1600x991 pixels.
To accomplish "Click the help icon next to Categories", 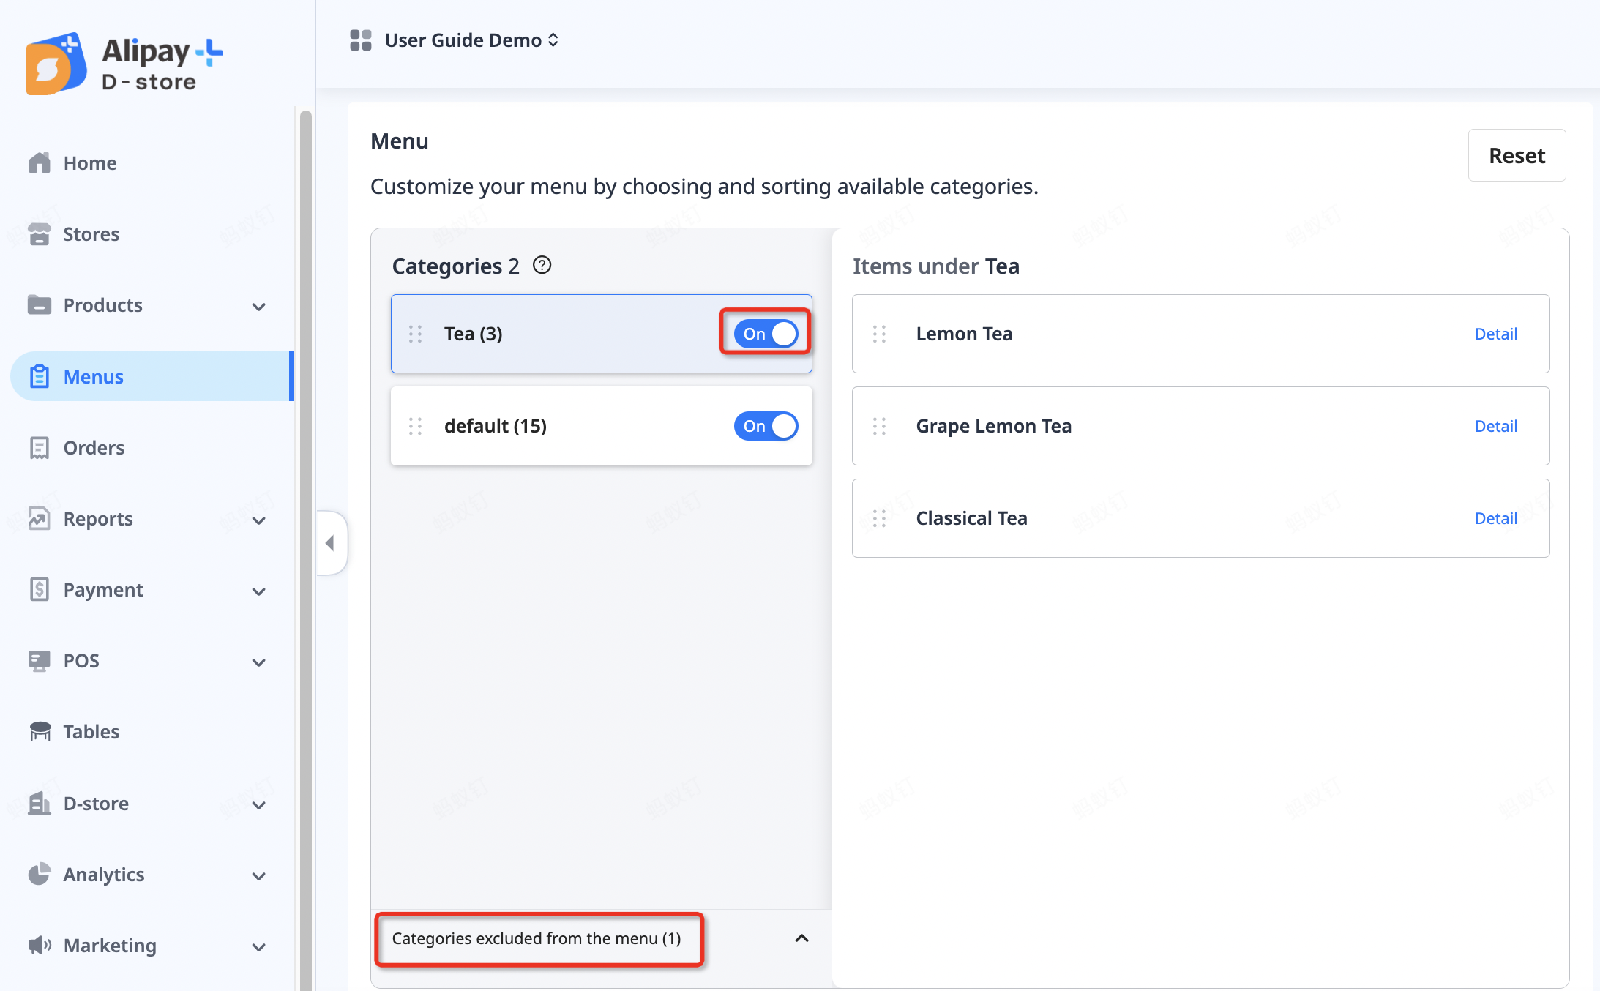I will [x=542, y=265].
